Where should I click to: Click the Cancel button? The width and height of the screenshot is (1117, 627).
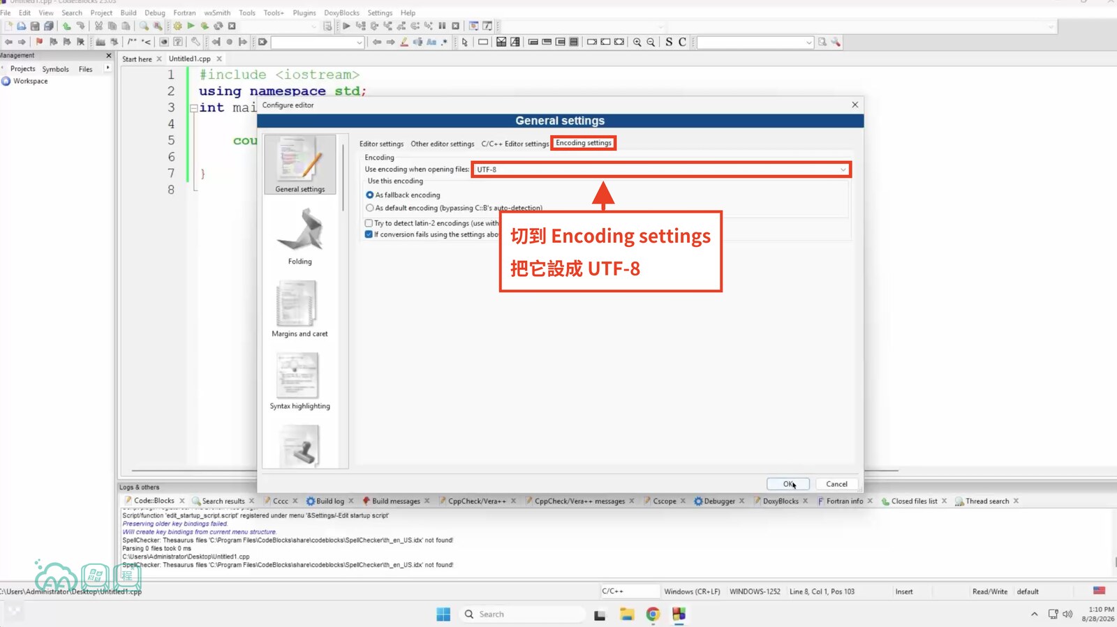(836, 484)
